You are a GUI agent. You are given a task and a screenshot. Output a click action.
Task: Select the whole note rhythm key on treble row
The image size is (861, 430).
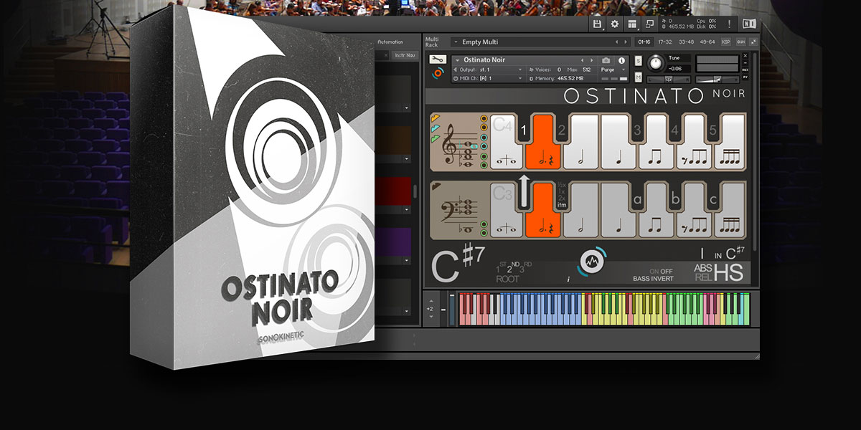pyautogui.click(x=507, y=141)
